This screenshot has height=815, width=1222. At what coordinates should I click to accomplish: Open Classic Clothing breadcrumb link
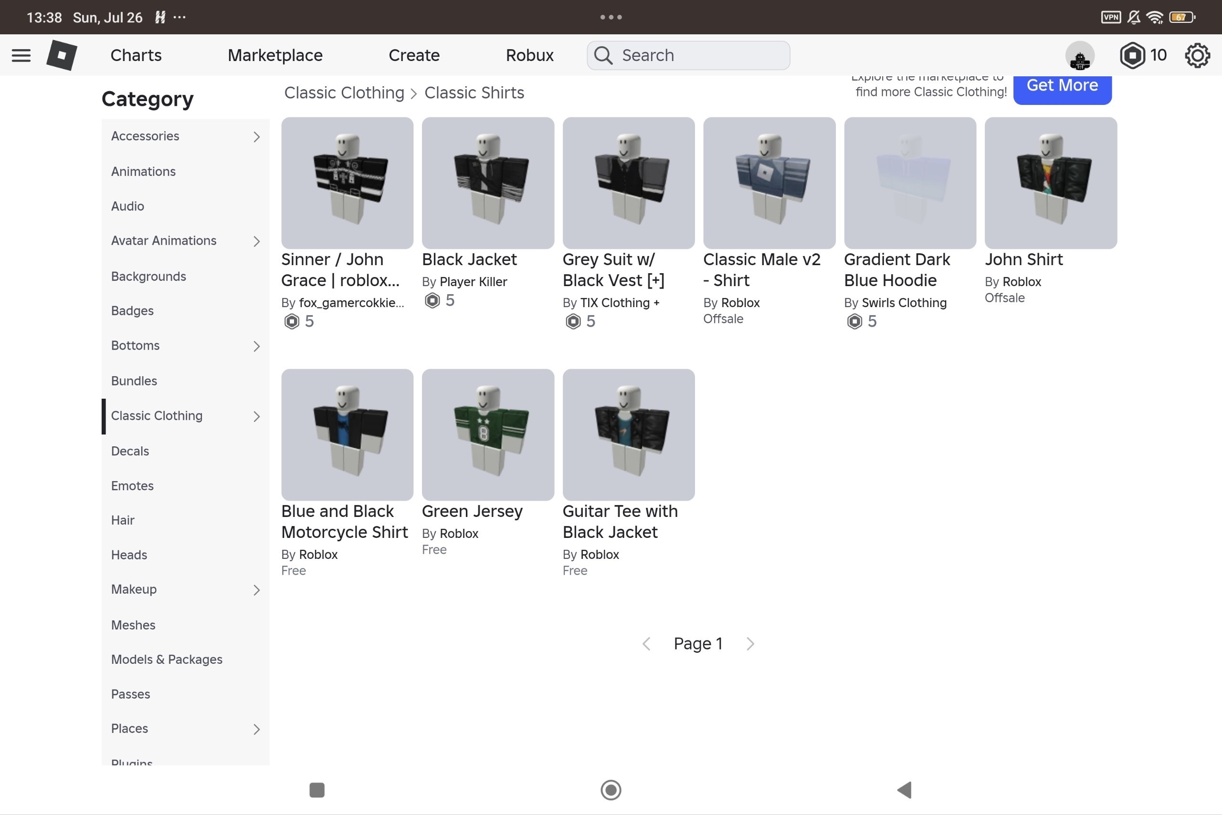(x=344, y=93)
